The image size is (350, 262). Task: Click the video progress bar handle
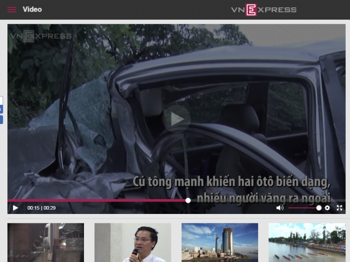coord(188,200)
